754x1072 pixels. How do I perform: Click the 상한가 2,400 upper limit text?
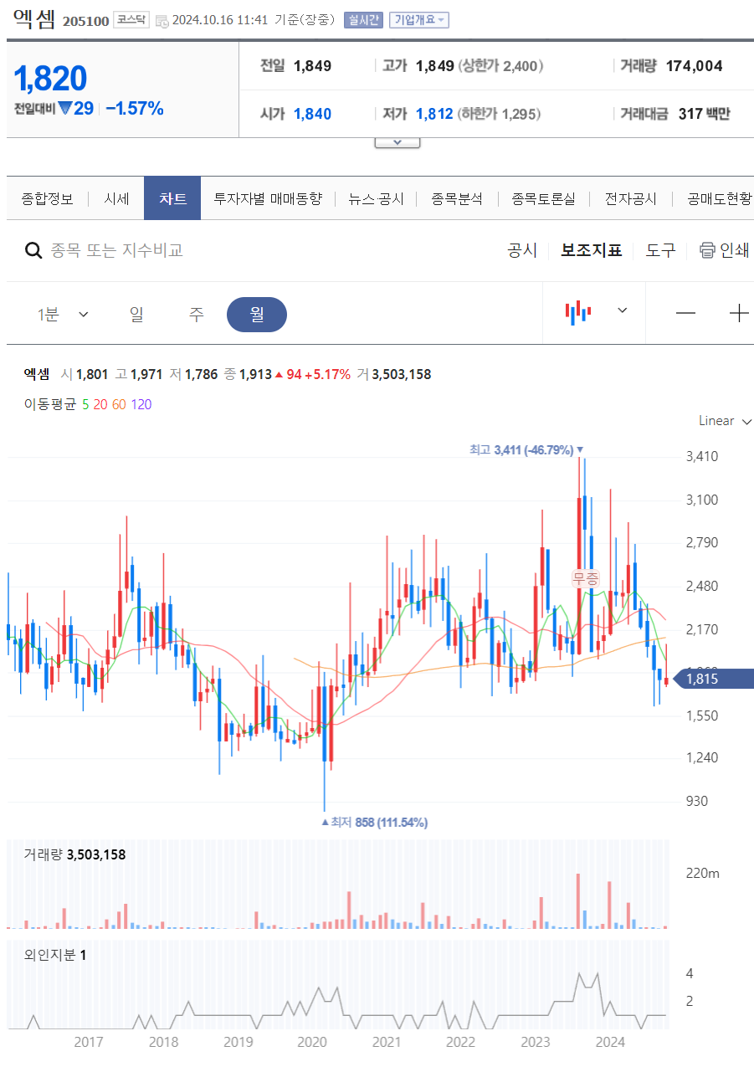[x=500, y=66]
